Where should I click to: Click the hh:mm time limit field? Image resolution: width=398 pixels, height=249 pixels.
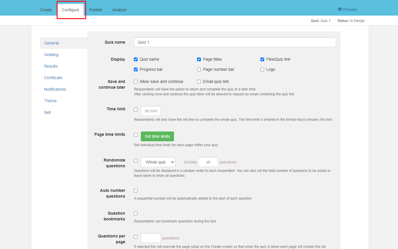point(151,111)
